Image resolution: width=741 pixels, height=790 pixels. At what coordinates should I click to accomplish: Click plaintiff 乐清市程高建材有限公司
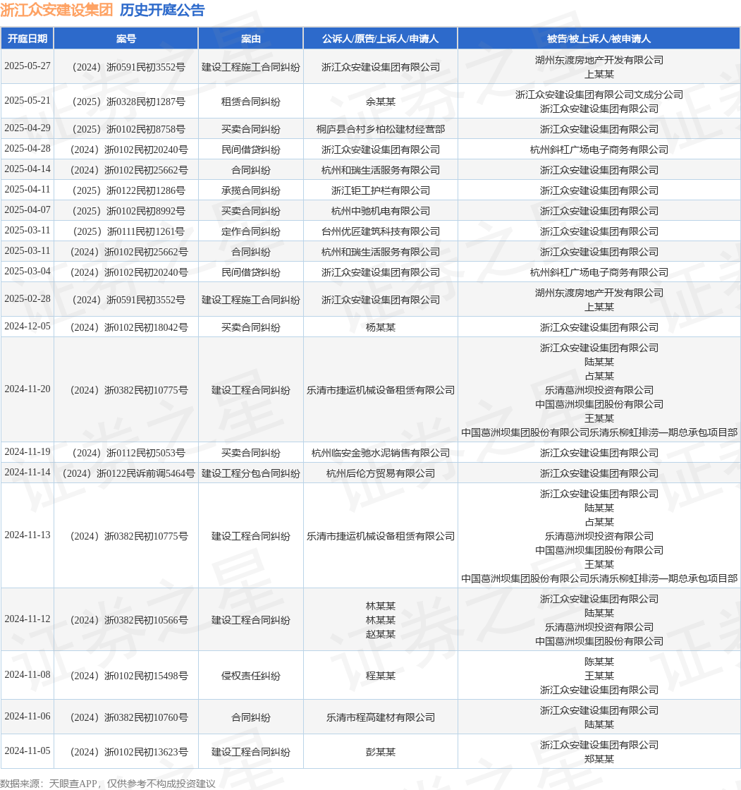pos(380,717)
